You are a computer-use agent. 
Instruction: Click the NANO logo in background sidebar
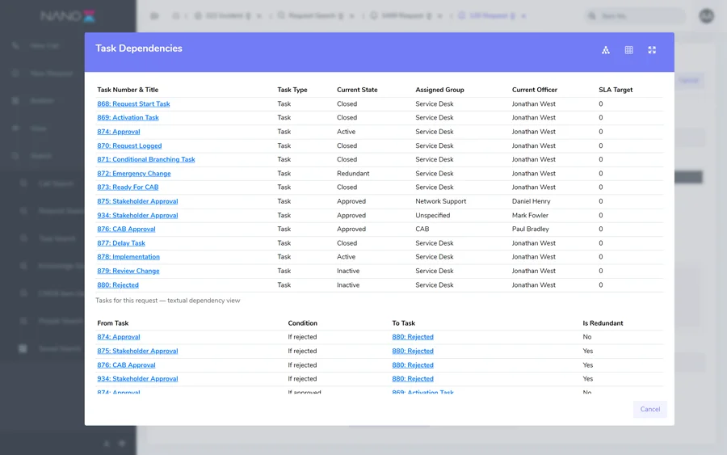tap(68, 16)
